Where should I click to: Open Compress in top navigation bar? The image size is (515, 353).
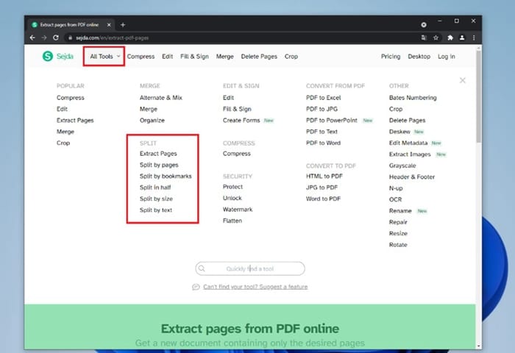141,57
